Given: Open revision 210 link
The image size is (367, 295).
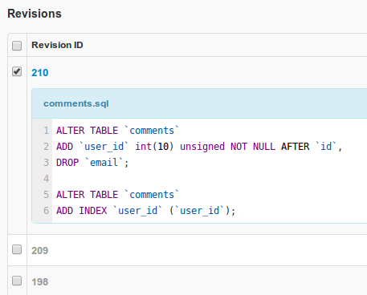Looking at the screenshot, I should point(40,73).
